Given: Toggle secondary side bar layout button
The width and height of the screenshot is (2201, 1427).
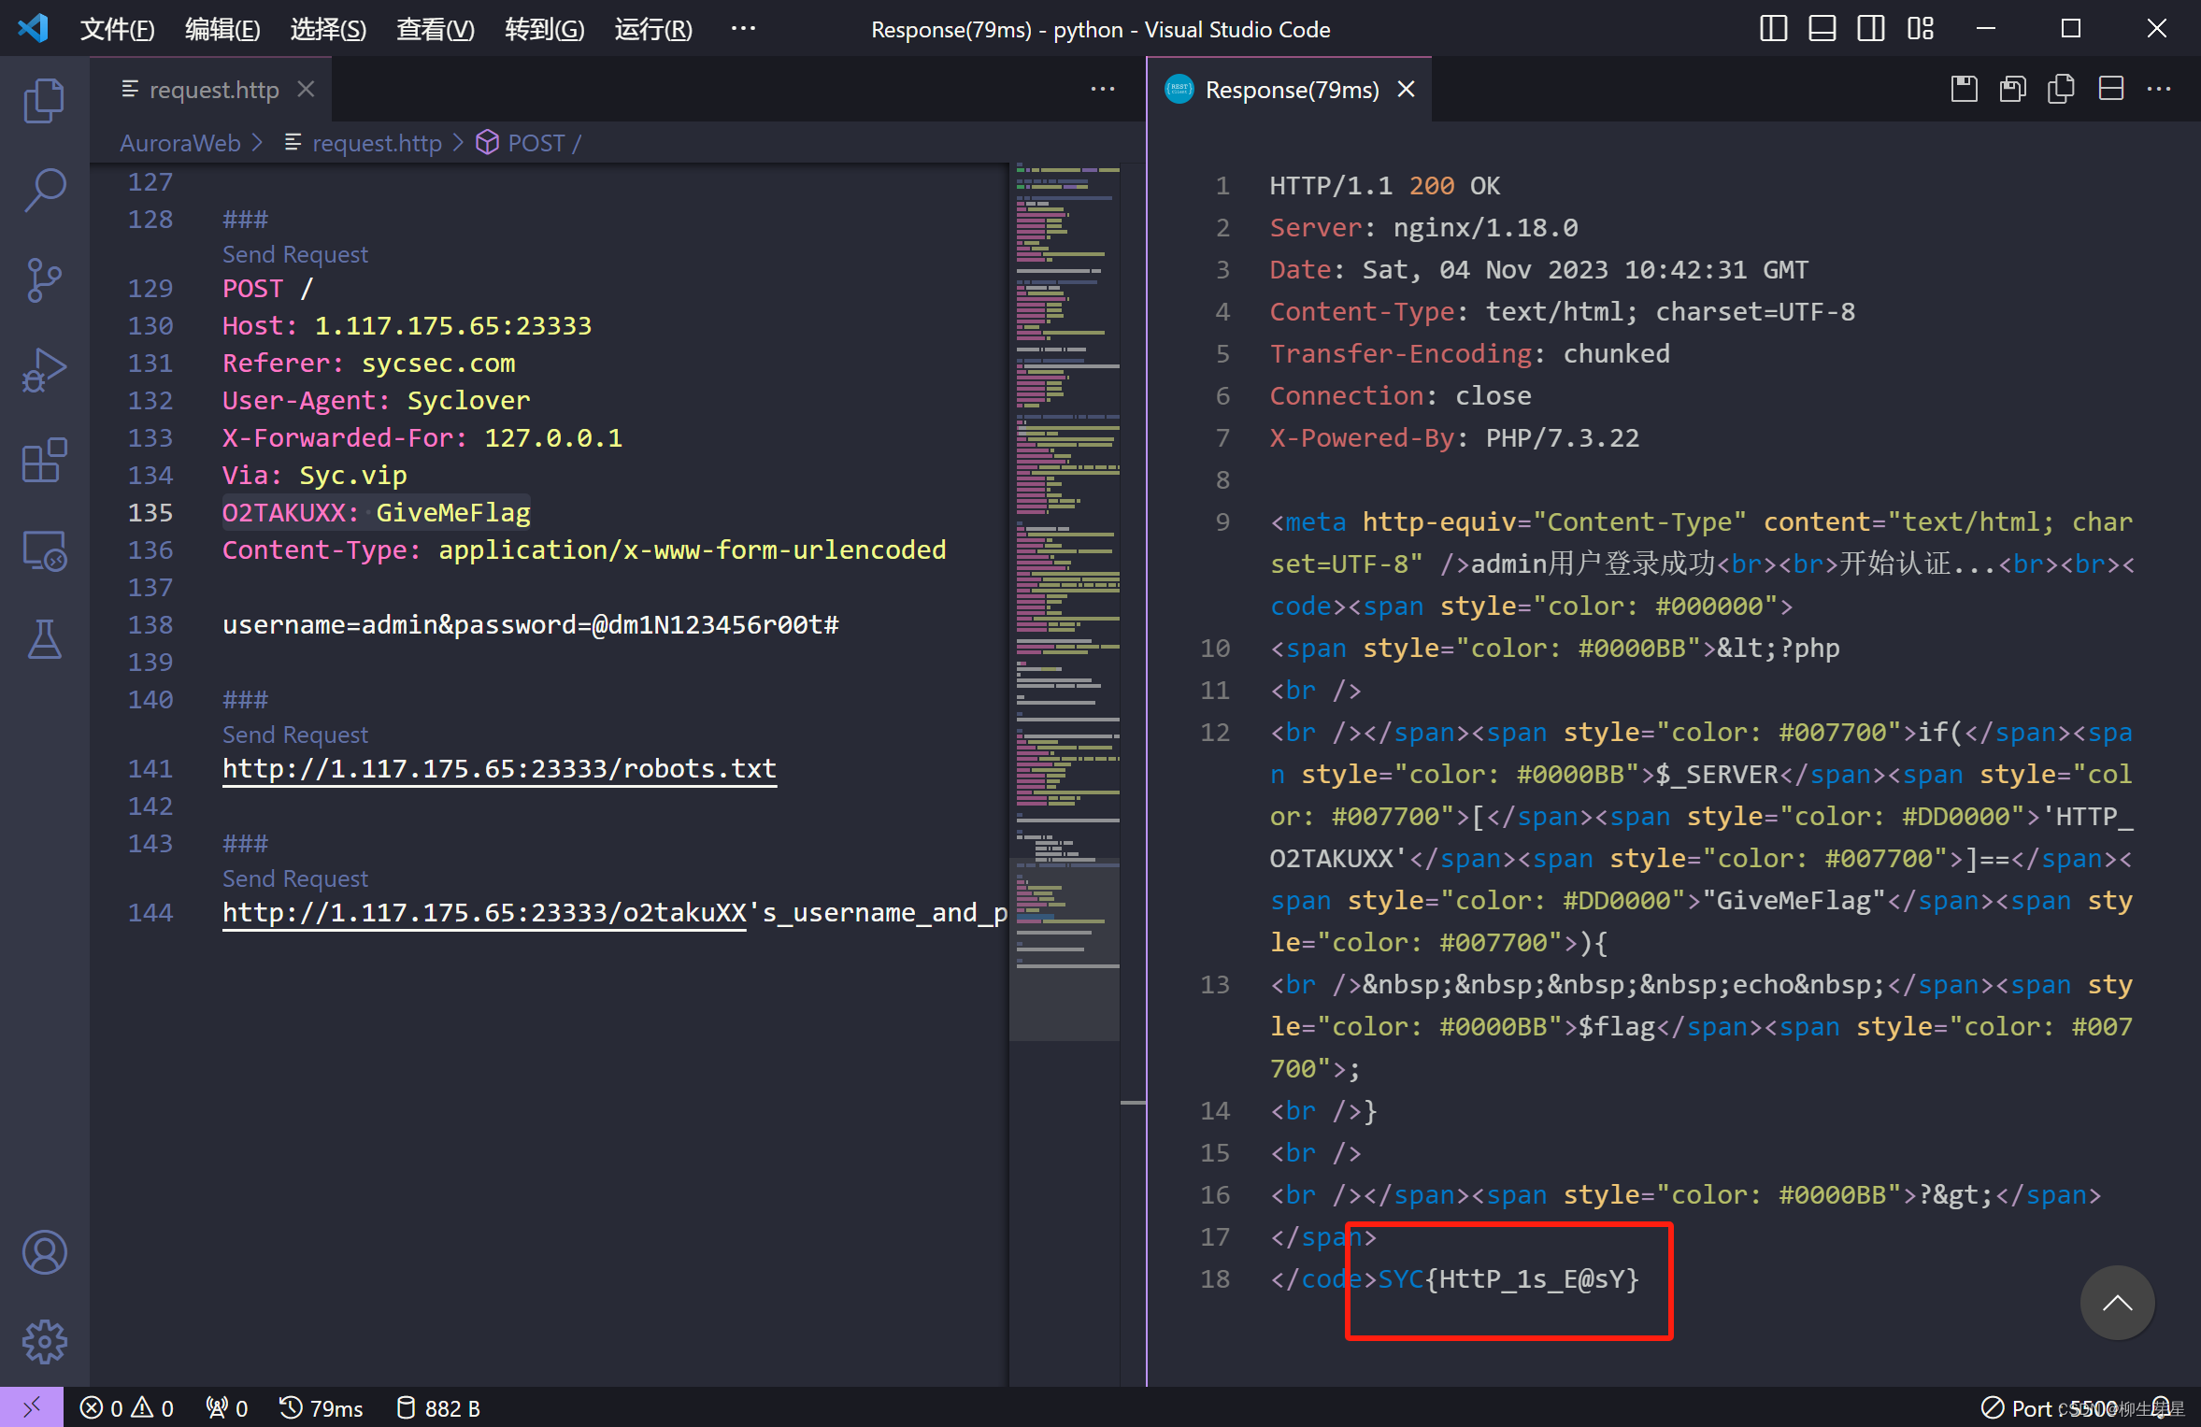Looking at the screenshot, I should tap(1870, 29).
